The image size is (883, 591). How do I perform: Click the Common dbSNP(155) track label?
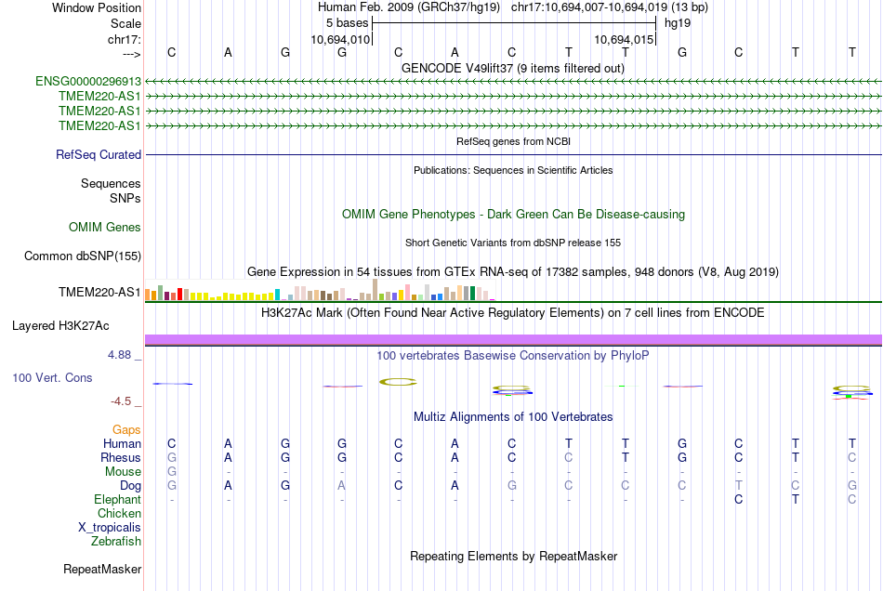click(82, 256)
